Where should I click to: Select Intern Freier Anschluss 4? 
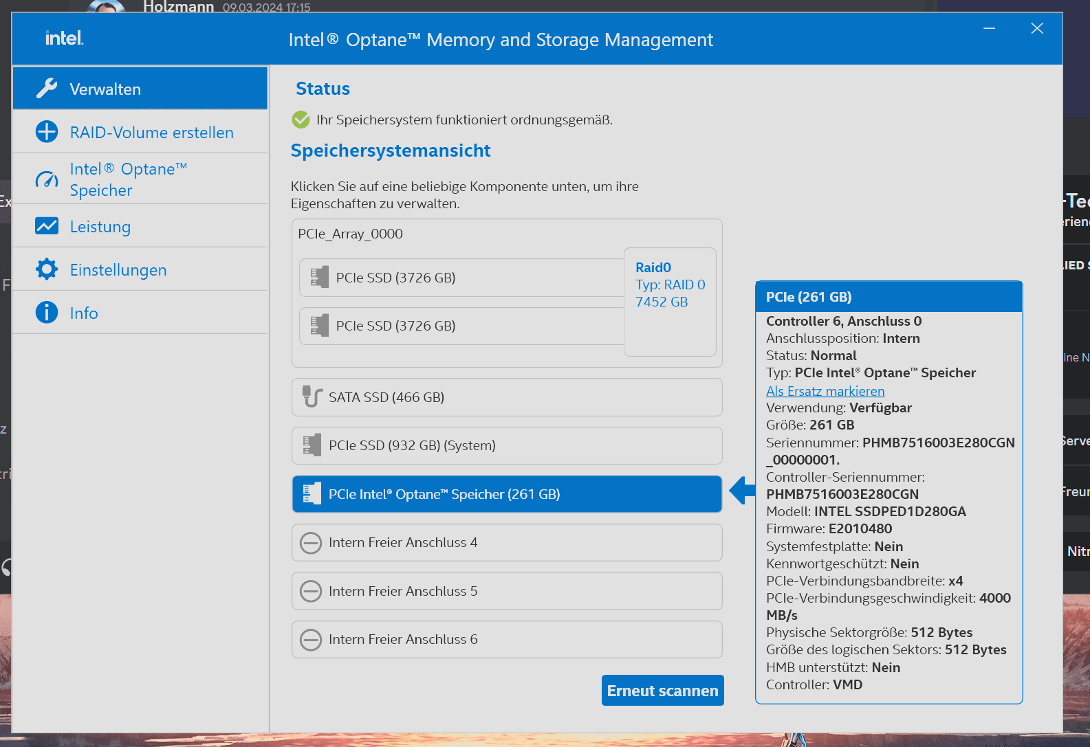[507, 542]
